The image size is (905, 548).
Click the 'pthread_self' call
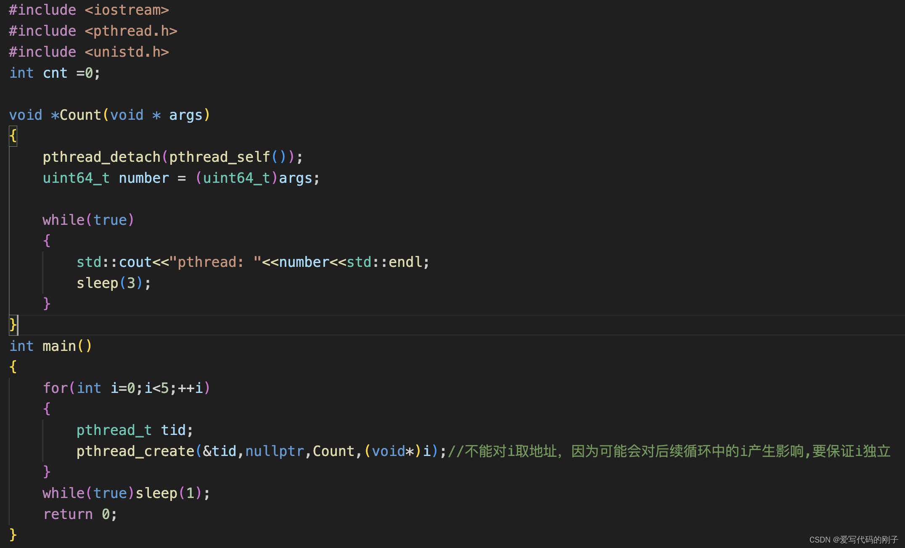(220, 157)
